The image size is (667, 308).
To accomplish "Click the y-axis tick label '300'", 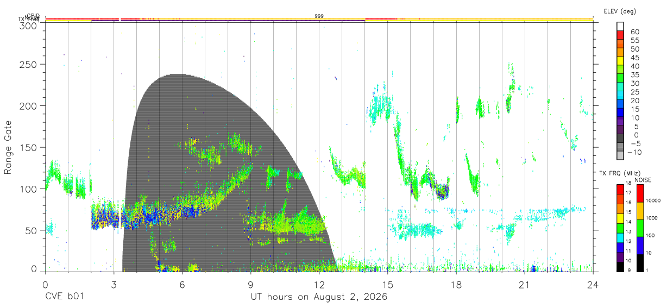I will (x=28, y=25).
